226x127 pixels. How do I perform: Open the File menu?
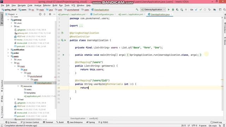[2, 5]
